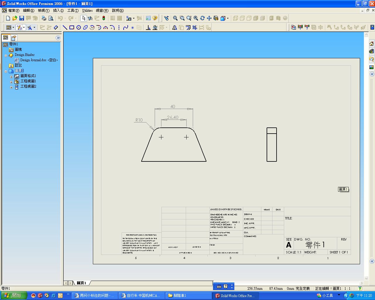Viewport: 375px width, 300px height.
Task: Save the drawing with the floppy disk icon
Action: coord(22,18)
